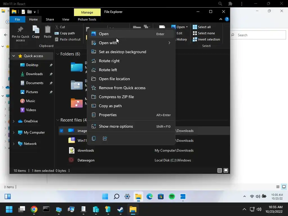The height and width of the screenshot is (216, 288).
Task: Open Microsoft Edge on inner taskbar
Action: pos(150,197)
